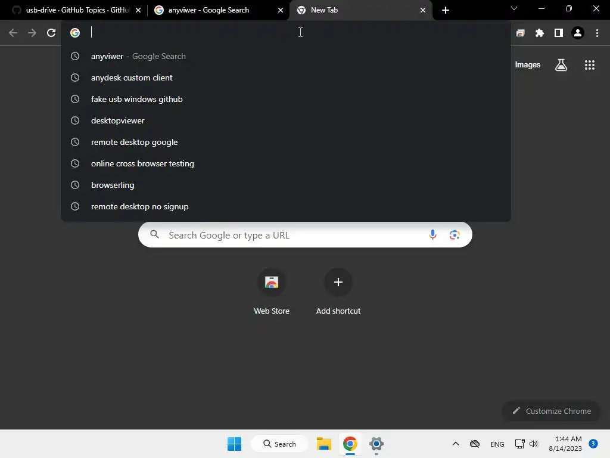
Task: Click the taskbar Search box
Action: 279,444
